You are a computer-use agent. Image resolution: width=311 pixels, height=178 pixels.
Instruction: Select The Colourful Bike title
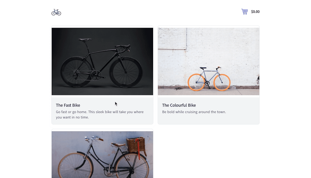coord(179,105)
